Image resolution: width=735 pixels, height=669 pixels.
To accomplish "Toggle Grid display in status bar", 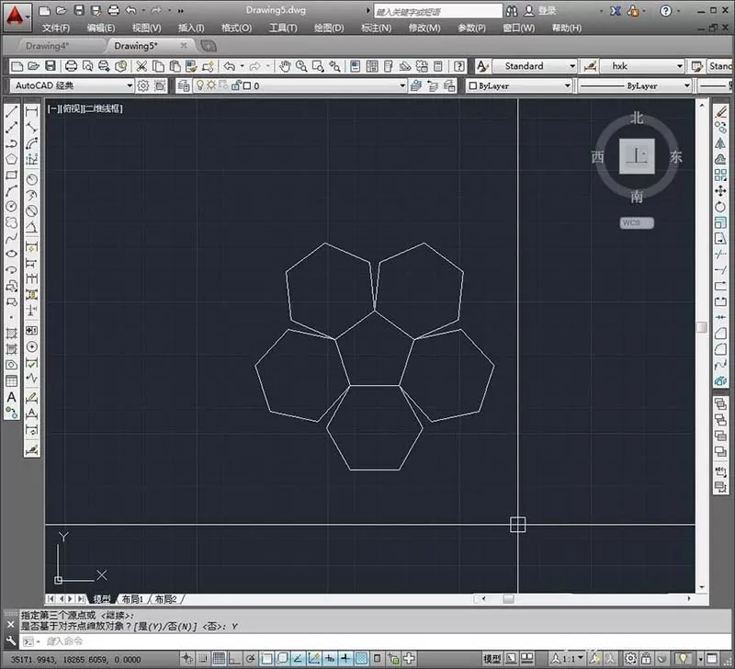I will click(x=219, y=659).
